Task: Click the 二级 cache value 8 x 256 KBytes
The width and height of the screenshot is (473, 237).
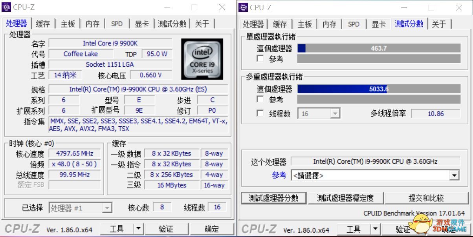Action: click(x=172, y=175)
